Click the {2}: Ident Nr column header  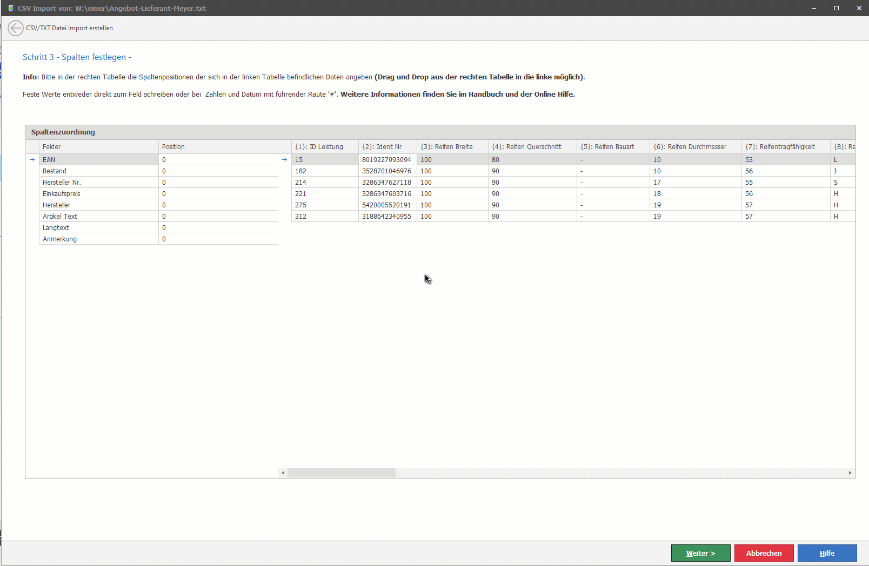pyautogui.click(x=387, y=147)
